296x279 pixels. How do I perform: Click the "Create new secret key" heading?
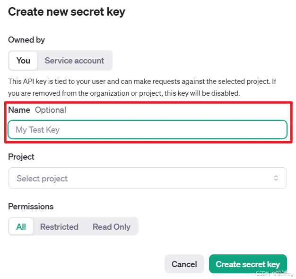67,12
